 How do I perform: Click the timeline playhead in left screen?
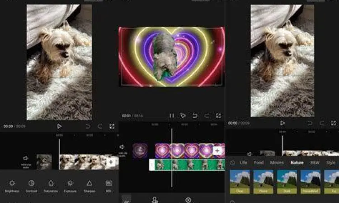point(59,154)
